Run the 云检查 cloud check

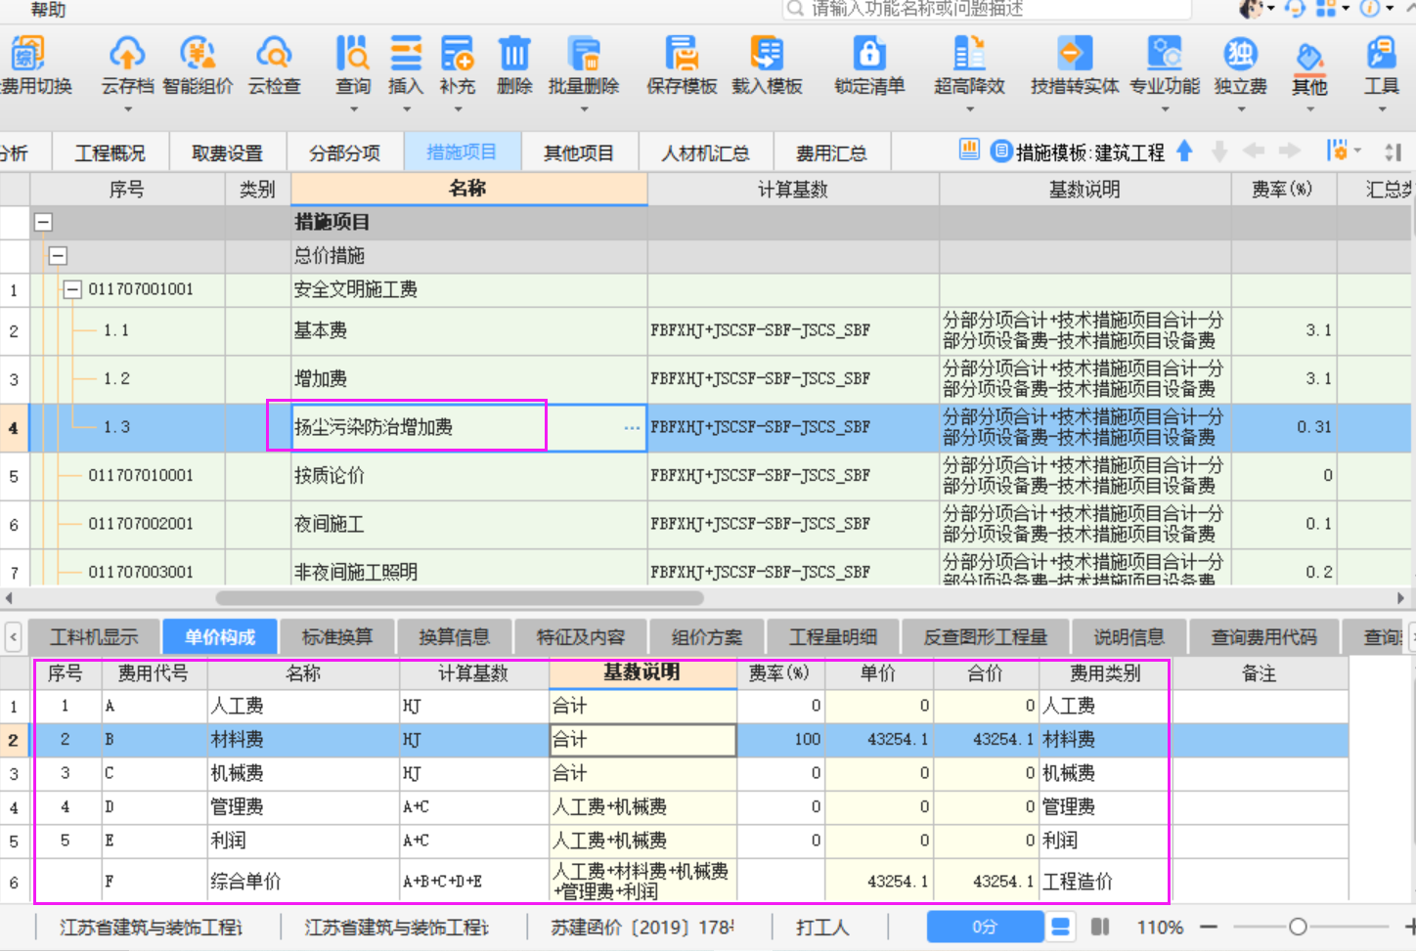pos(274,65)
